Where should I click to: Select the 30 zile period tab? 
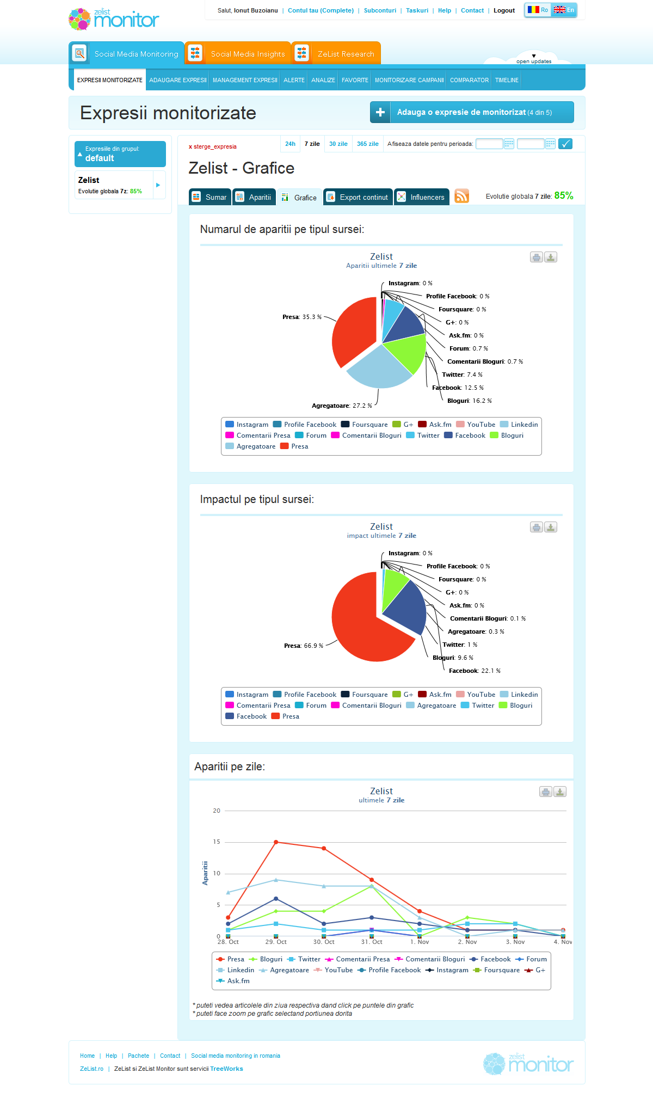[338, 144]
